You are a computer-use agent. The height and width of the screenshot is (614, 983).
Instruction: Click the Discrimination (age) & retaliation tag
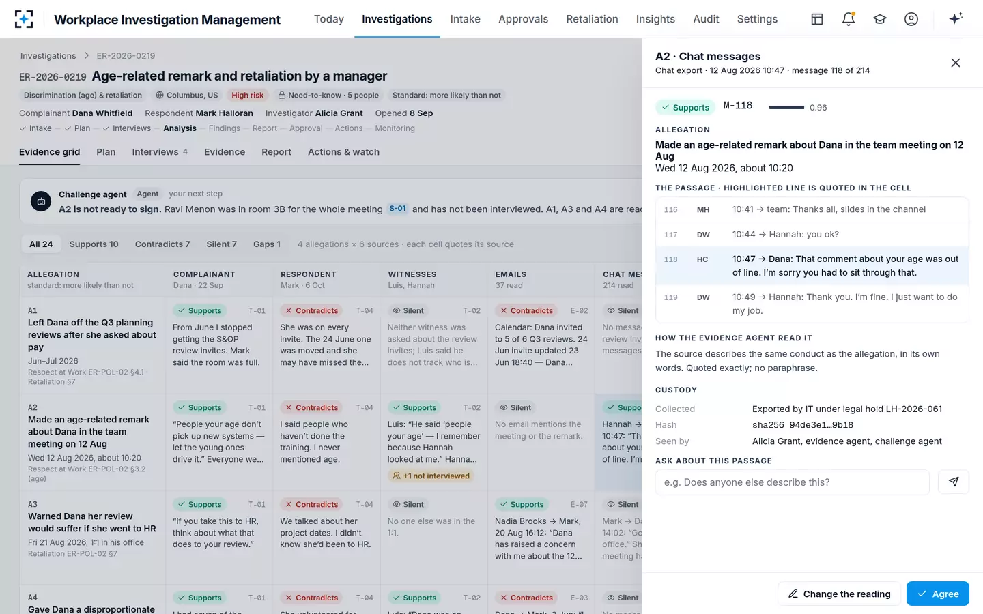tap(83, 96)
